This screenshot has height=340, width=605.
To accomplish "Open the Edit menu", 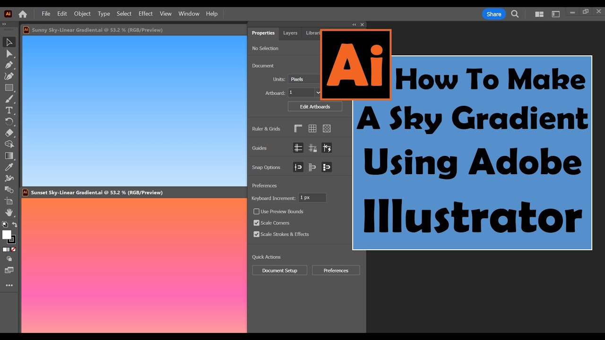I will [x=62, y=14].
